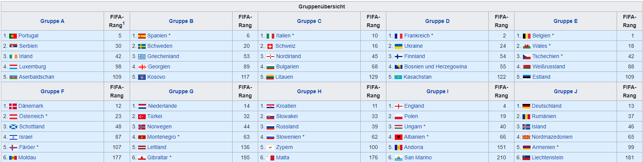The height and width of the screenshot is (162, 643).
Task: Open the Gruppe J header link
Action: pyautogui.click(x=565, y=91)
